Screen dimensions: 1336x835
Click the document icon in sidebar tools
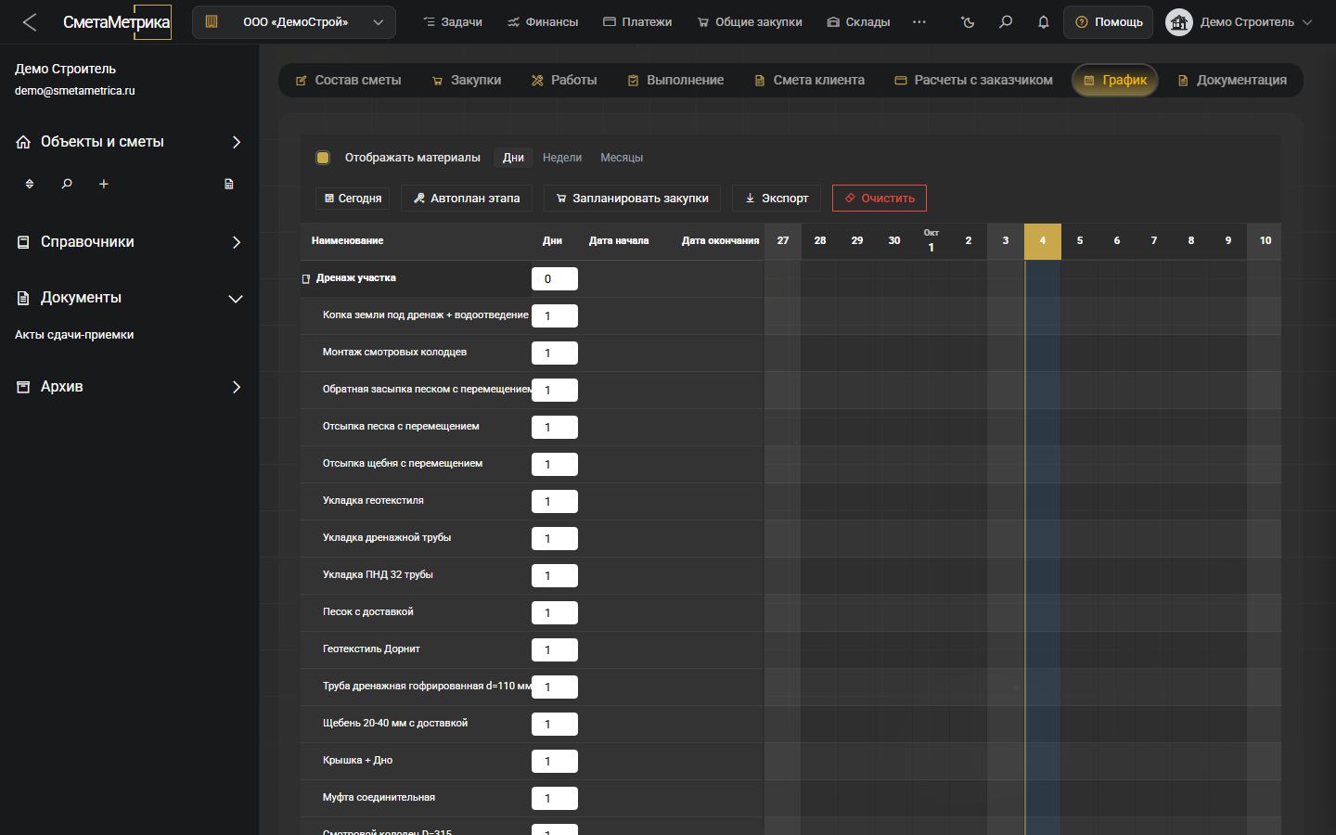tap(229, 184)
